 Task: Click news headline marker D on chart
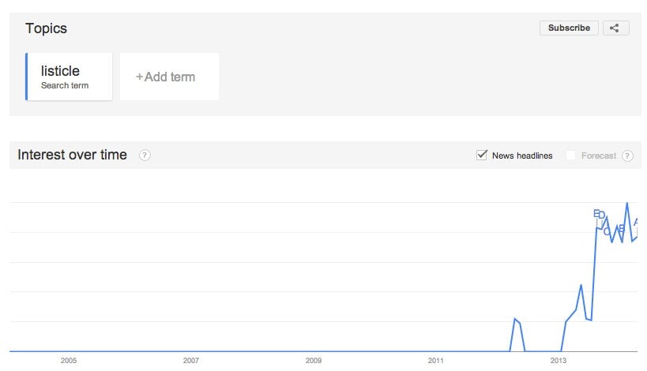coord(602,215)
